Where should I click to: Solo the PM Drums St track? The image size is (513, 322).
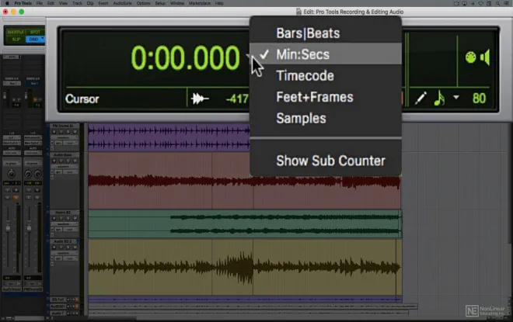point(68,132)
